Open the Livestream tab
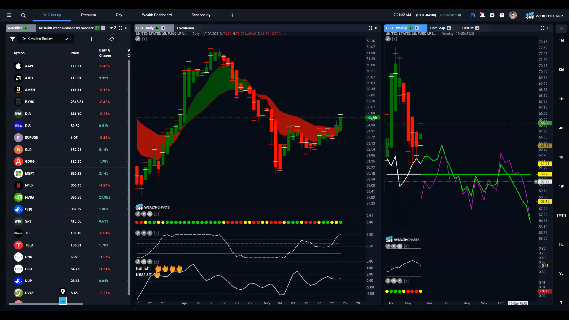 (185, 28)
